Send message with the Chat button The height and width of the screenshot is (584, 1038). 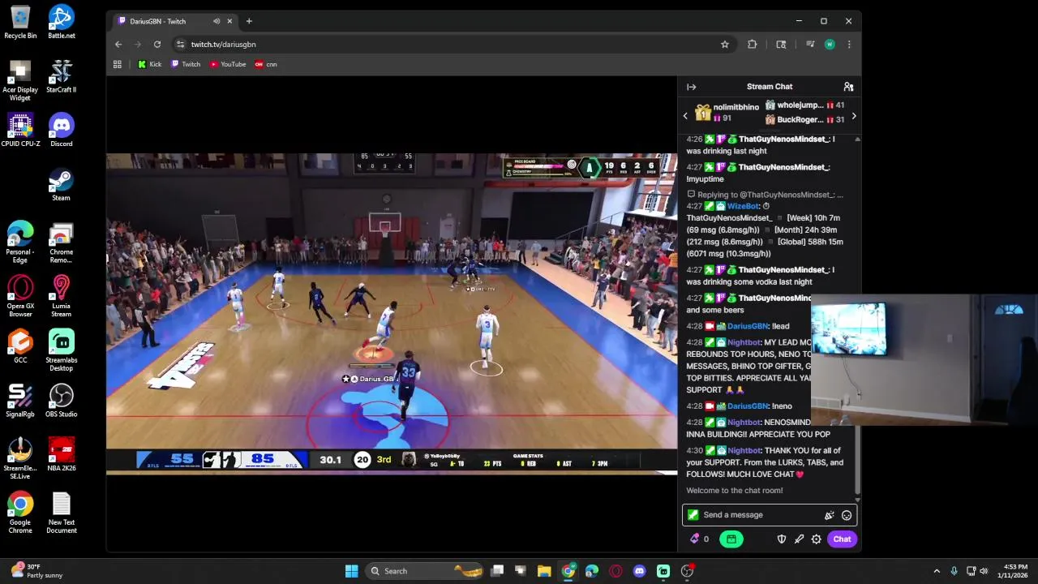tap(842, 539)
